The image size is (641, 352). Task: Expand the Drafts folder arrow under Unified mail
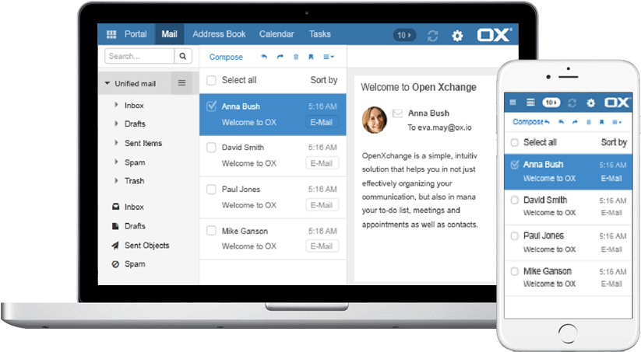coord(116,124)
